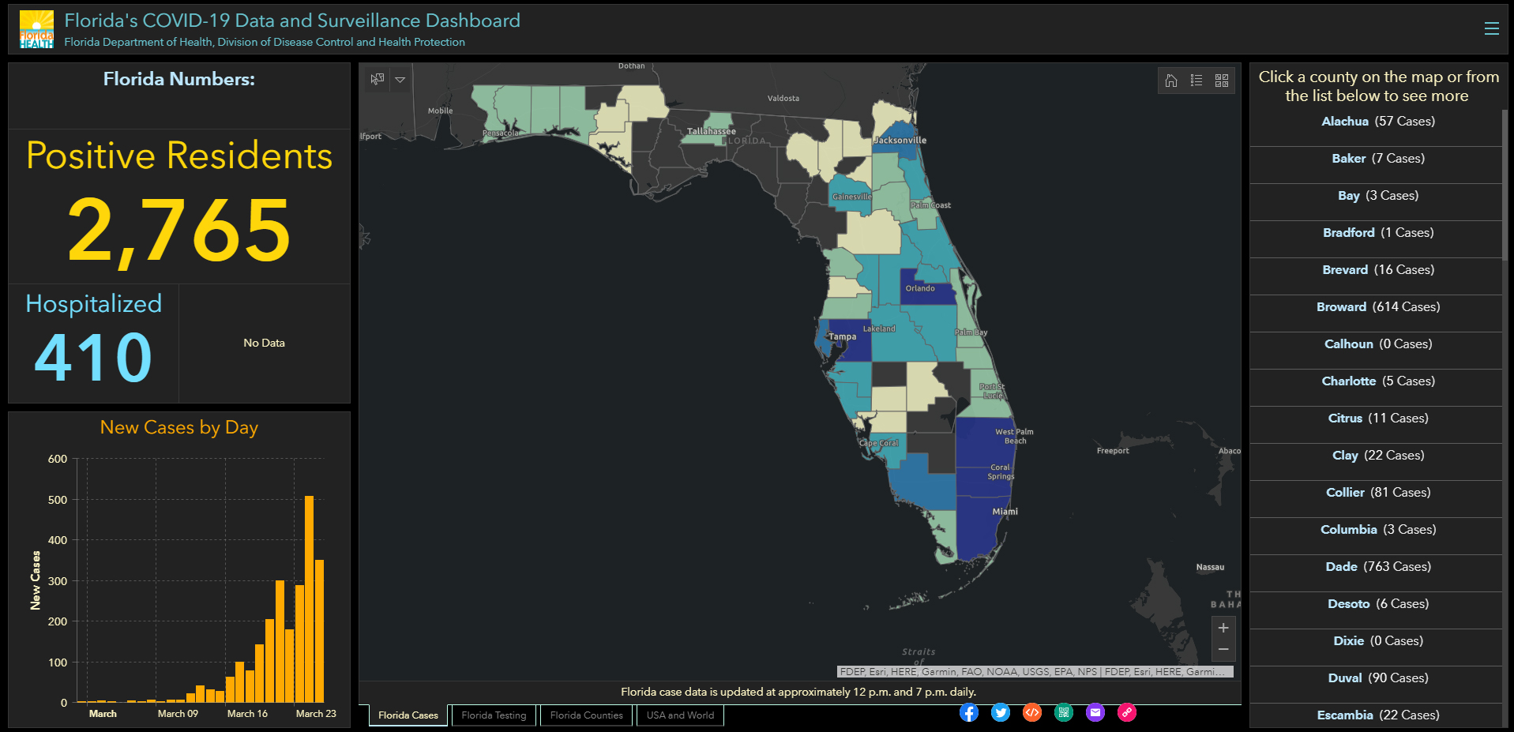This screenshot has height=732, width=1514.
Task: Switch to the Florida Testing tab
Action: click(x=494, y=715)
